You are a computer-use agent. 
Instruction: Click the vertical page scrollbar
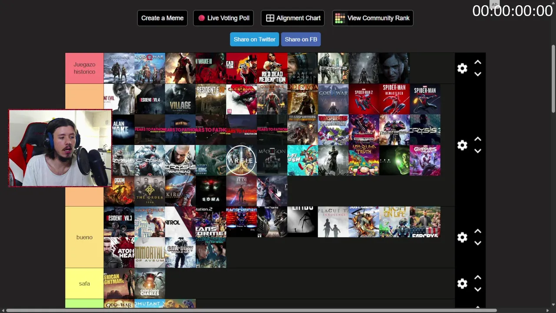tap(553, 78)
